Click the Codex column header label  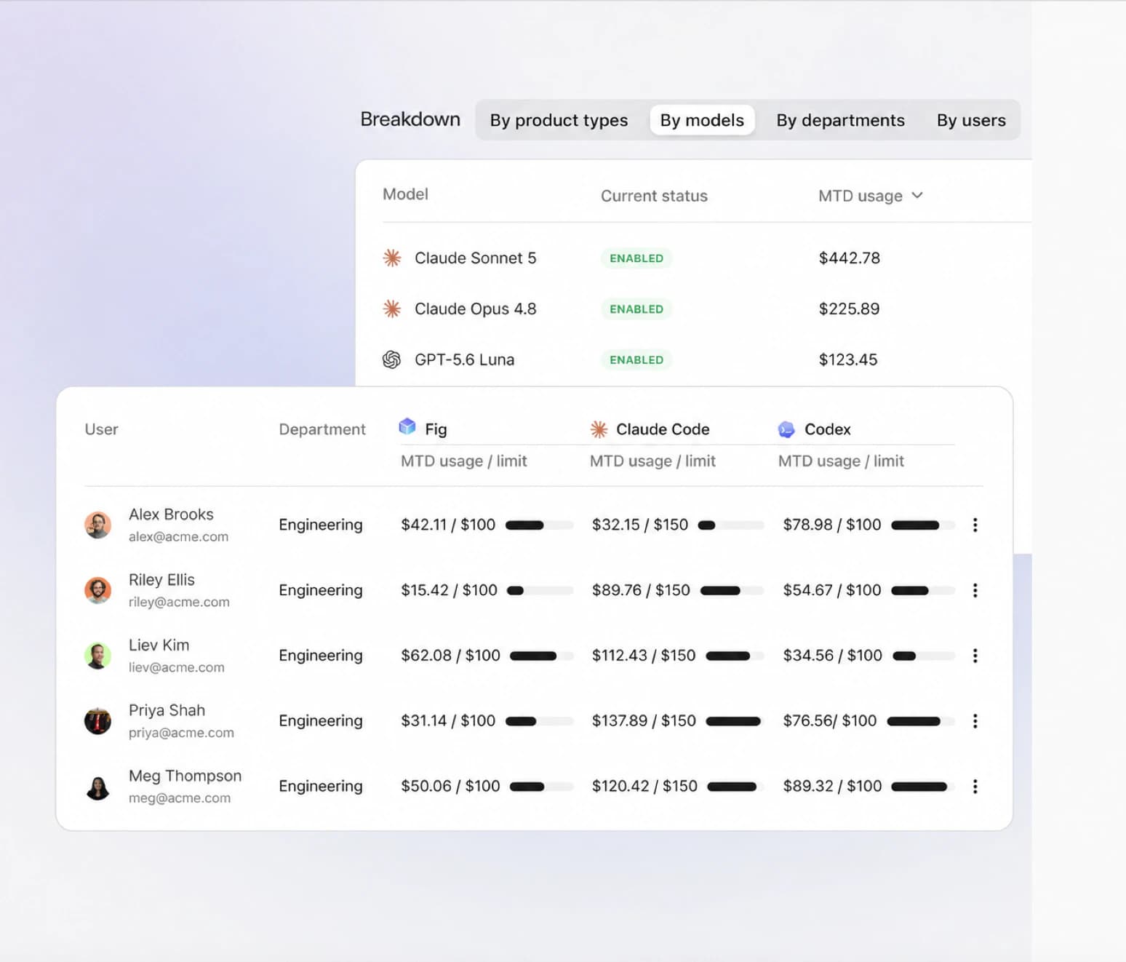[x=828, y=429]
